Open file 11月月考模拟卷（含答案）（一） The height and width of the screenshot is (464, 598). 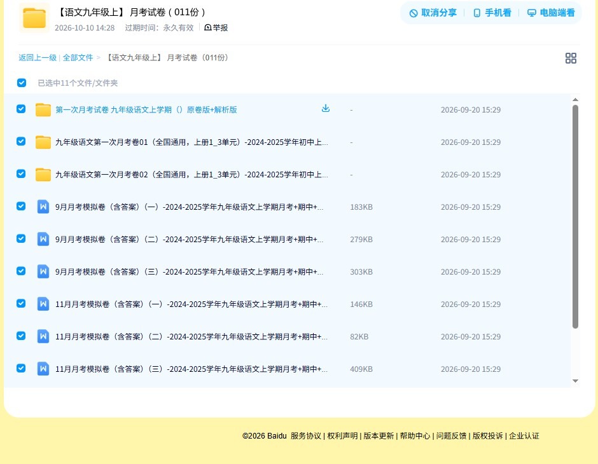click(x=191, y=304)
